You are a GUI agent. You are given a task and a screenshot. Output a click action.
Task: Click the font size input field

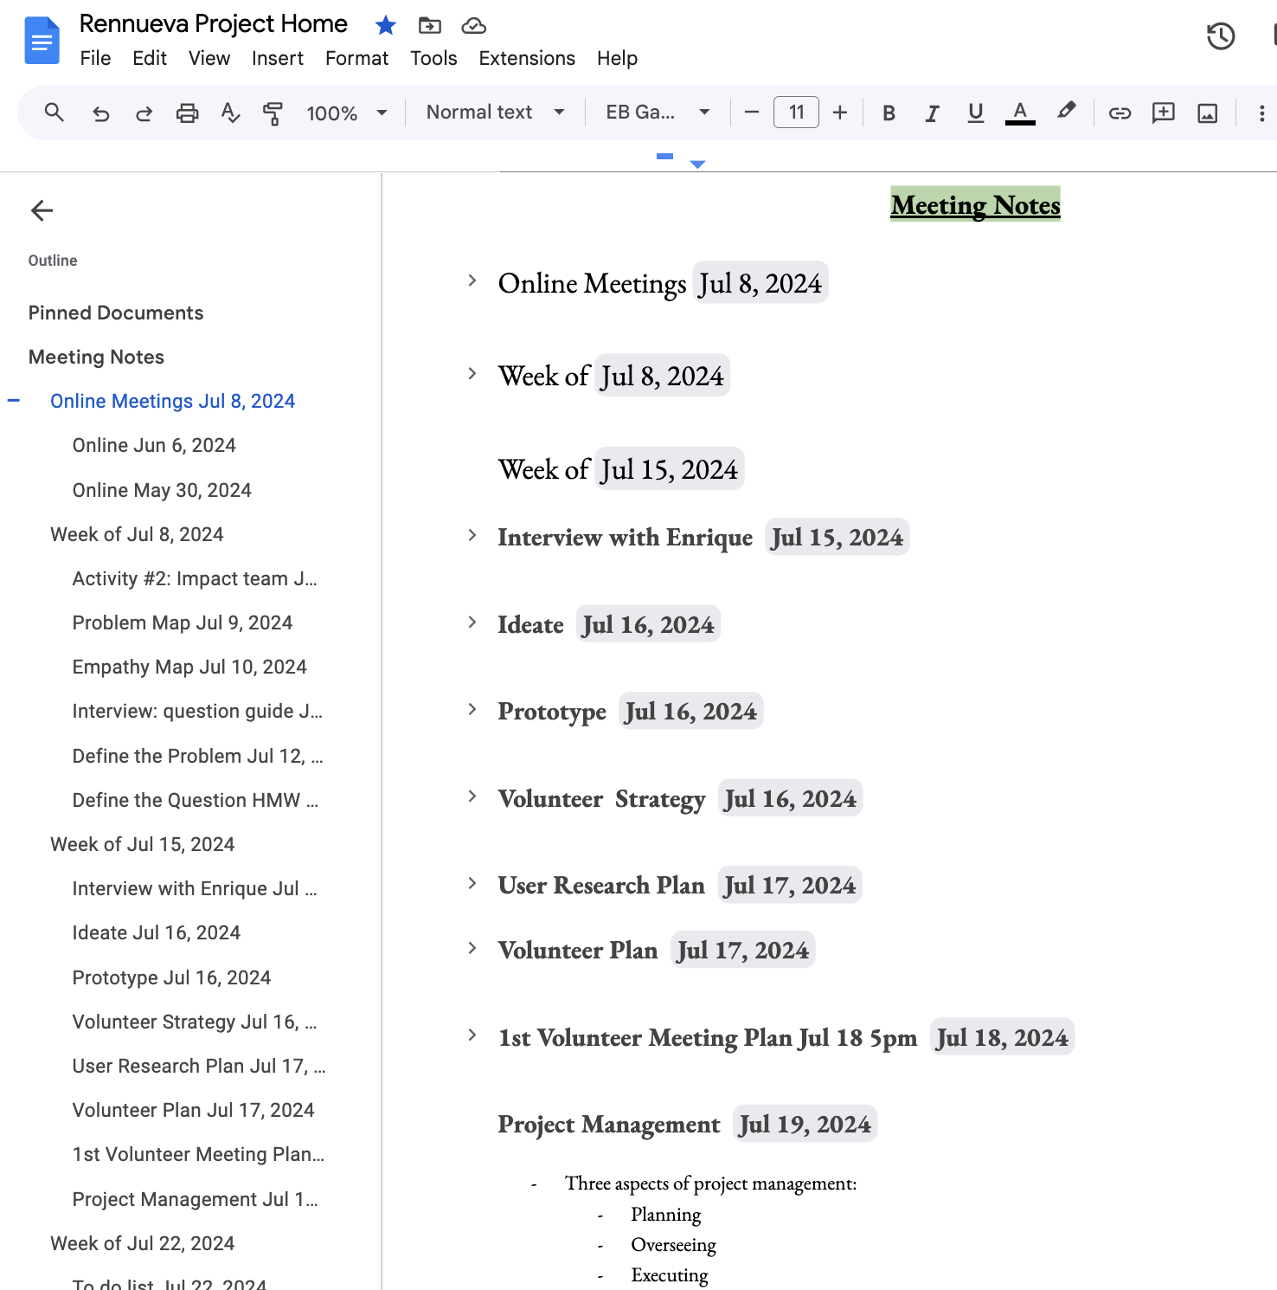[796, 113]
